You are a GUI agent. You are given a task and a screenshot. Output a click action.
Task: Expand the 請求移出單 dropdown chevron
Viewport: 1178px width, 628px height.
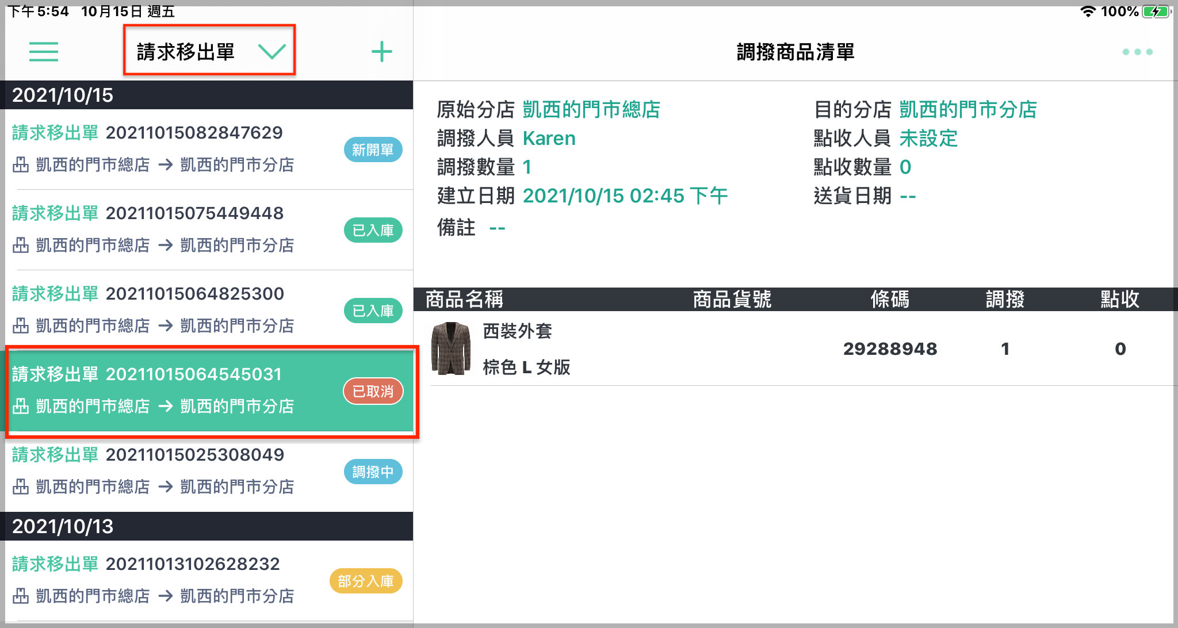(x=272, y=52)
